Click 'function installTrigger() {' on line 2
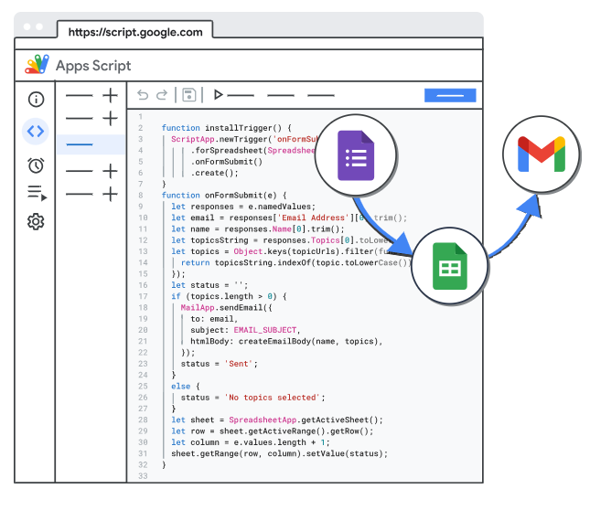Viewport: 590px width, 510px height. coord(226,128)
